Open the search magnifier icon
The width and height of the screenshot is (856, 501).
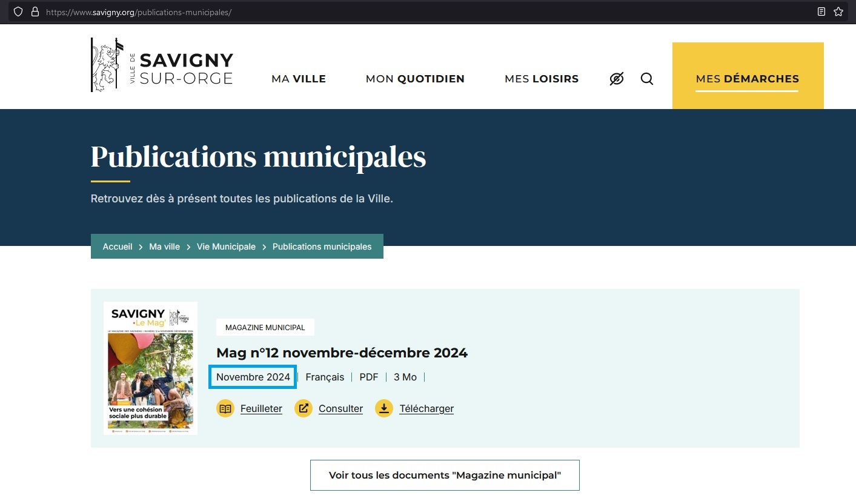647,79
